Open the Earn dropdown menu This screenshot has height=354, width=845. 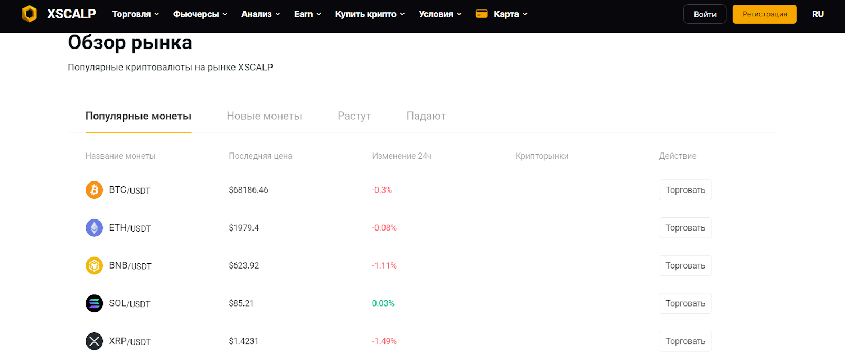click(x=307, y=14)
